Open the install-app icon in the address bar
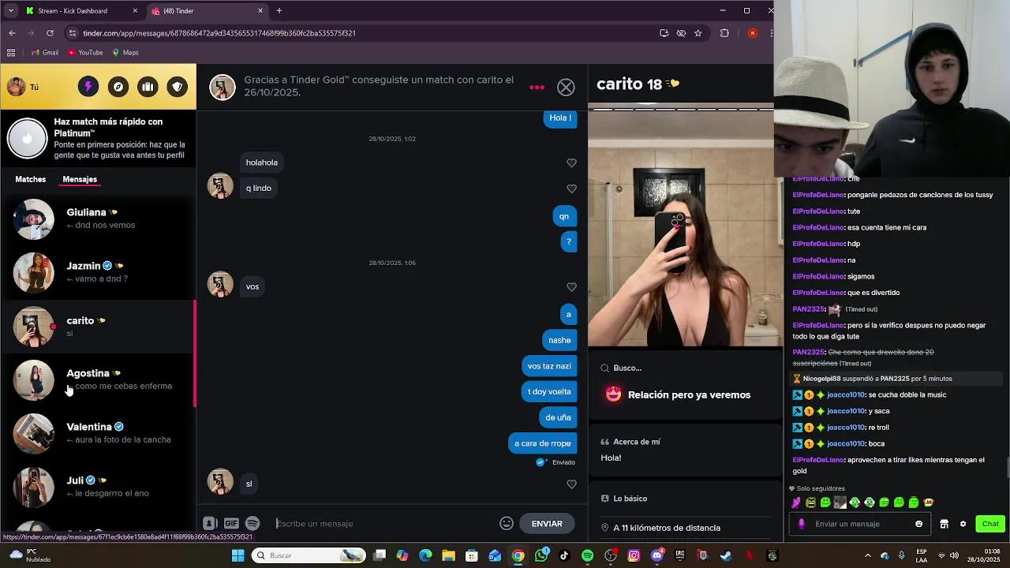 coord(664,33)
